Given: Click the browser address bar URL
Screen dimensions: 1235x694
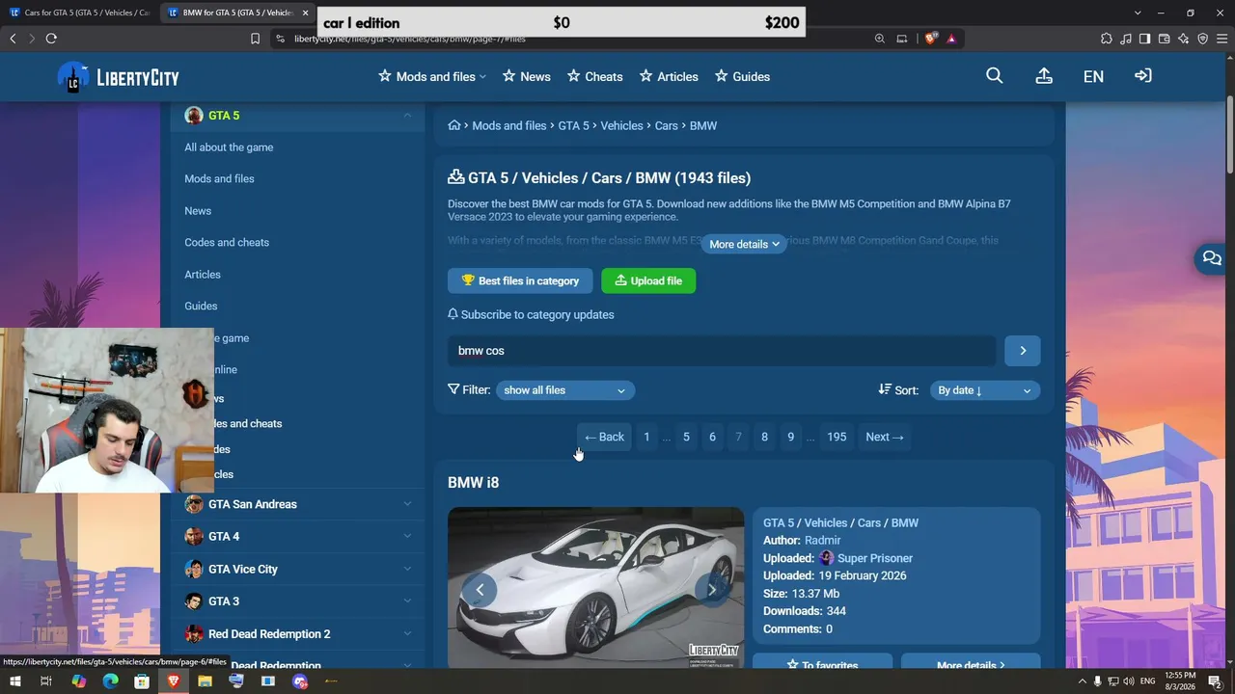Looking at the screenshot, I should coord(410,39).
